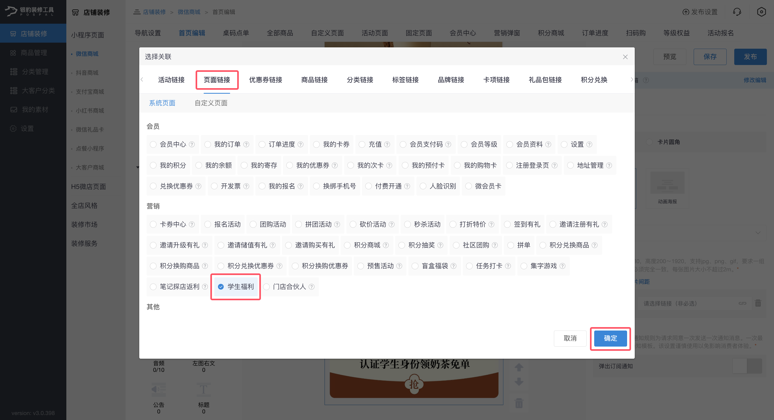774x420 pixels.
Task: Switch to the 优惠券链接 tab
Action: tap(265, 80)
